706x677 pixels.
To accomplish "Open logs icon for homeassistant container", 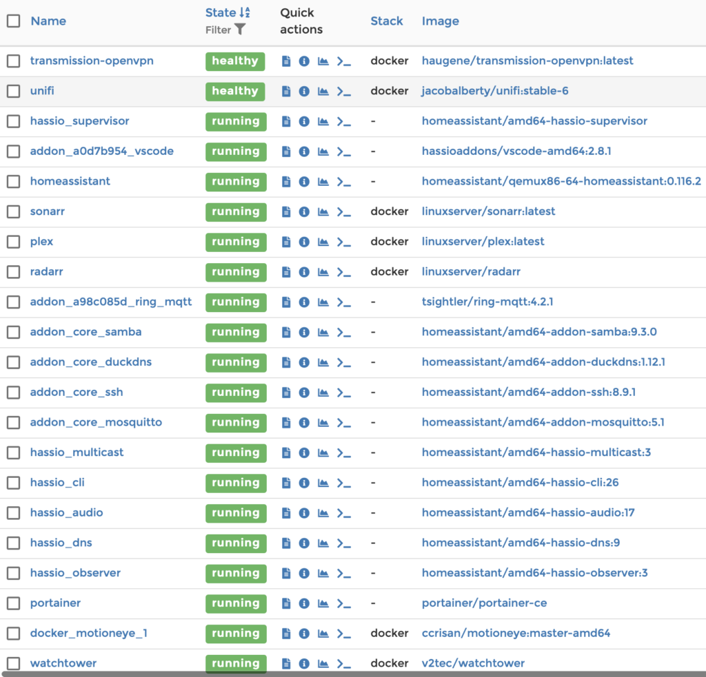I will 286,182.
